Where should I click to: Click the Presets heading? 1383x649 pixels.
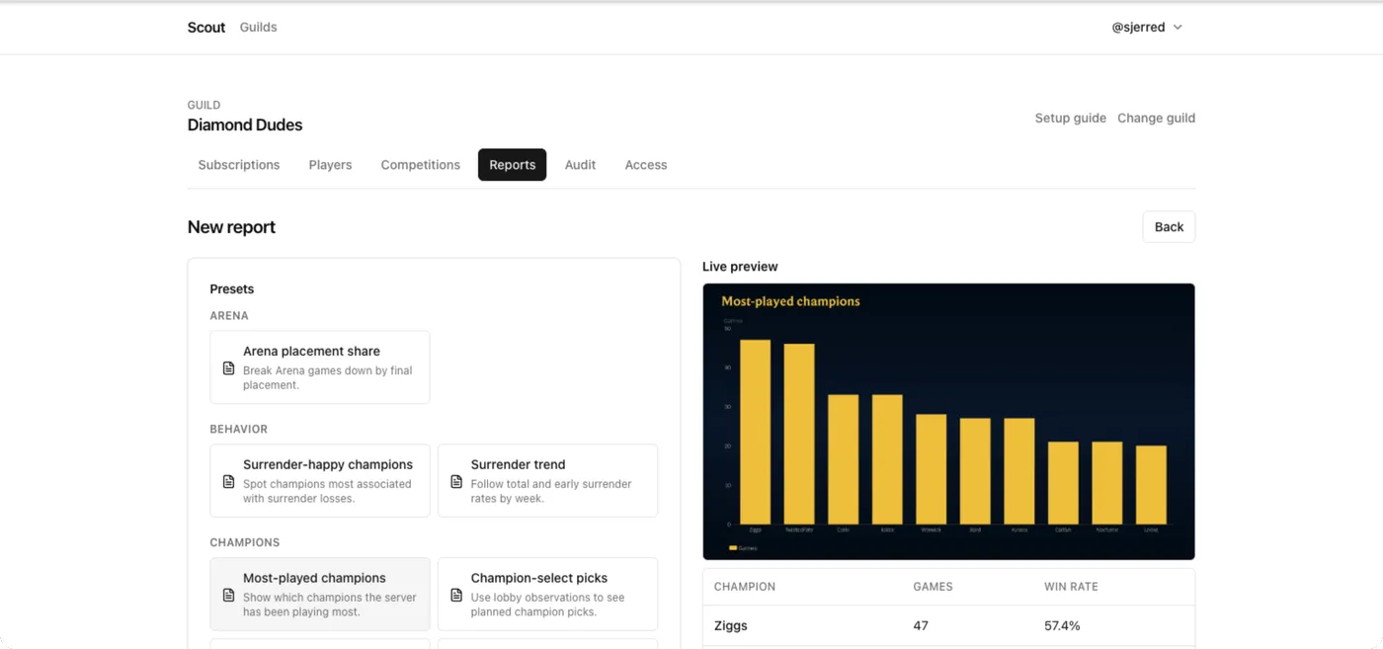(232, 289)
